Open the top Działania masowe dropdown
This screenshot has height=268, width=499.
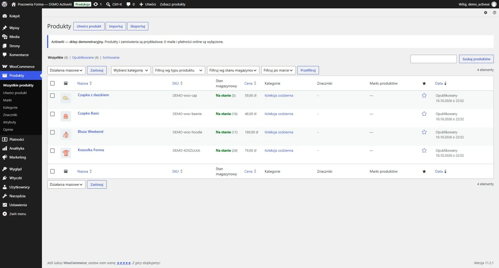click(x=66, y=70)
